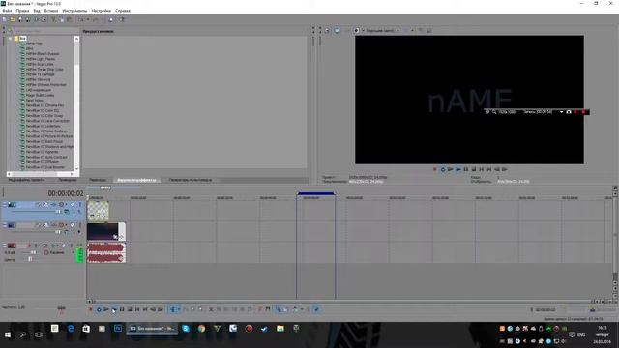This screenshot has height=348, width=619.
Task: Create a new project from main toolbar
Action: click(x=4, y=19)
